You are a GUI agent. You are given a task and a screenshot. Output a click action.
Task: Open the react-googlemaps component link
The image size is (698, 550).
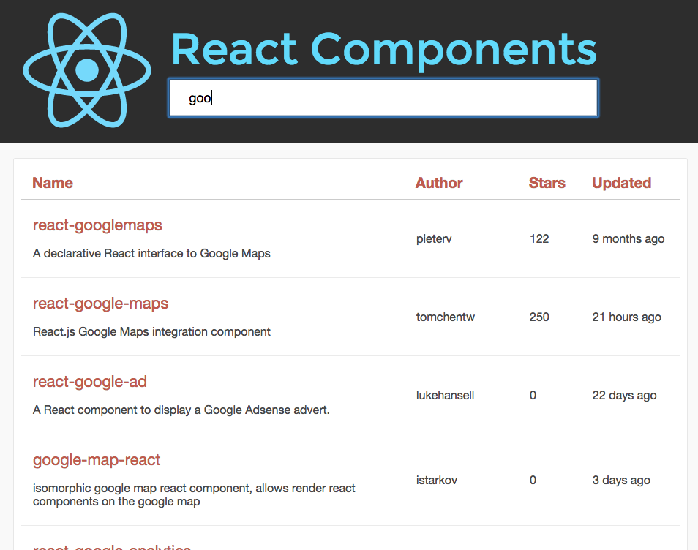coord(97,225)
